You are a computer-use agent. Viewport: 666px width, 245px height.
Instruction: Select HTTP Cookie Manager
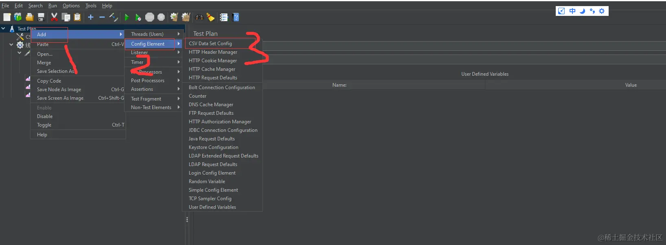(x=222, y=61)
